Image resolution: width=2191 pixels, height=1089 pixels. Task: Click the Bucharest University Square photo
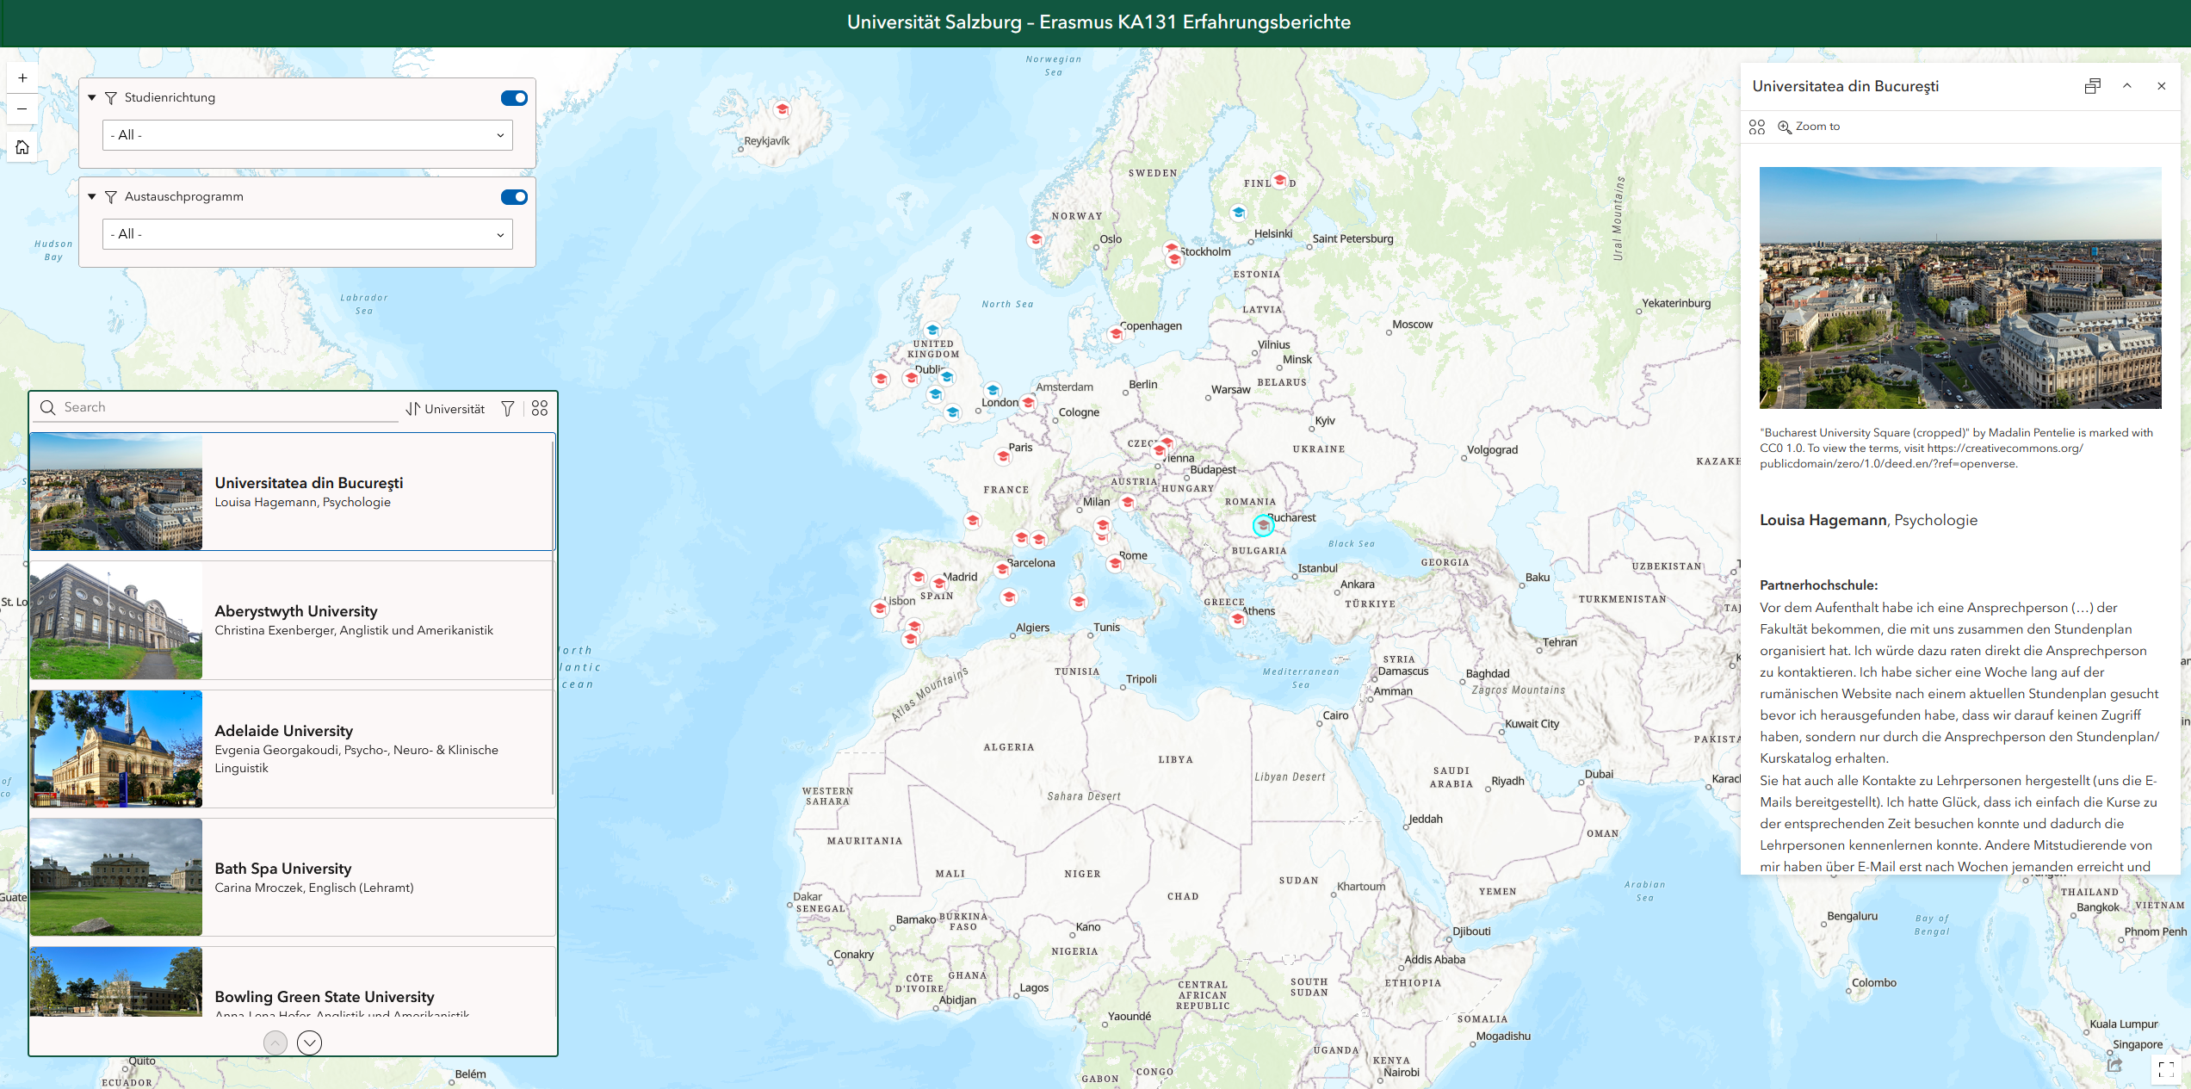(x=1960, y=288)
